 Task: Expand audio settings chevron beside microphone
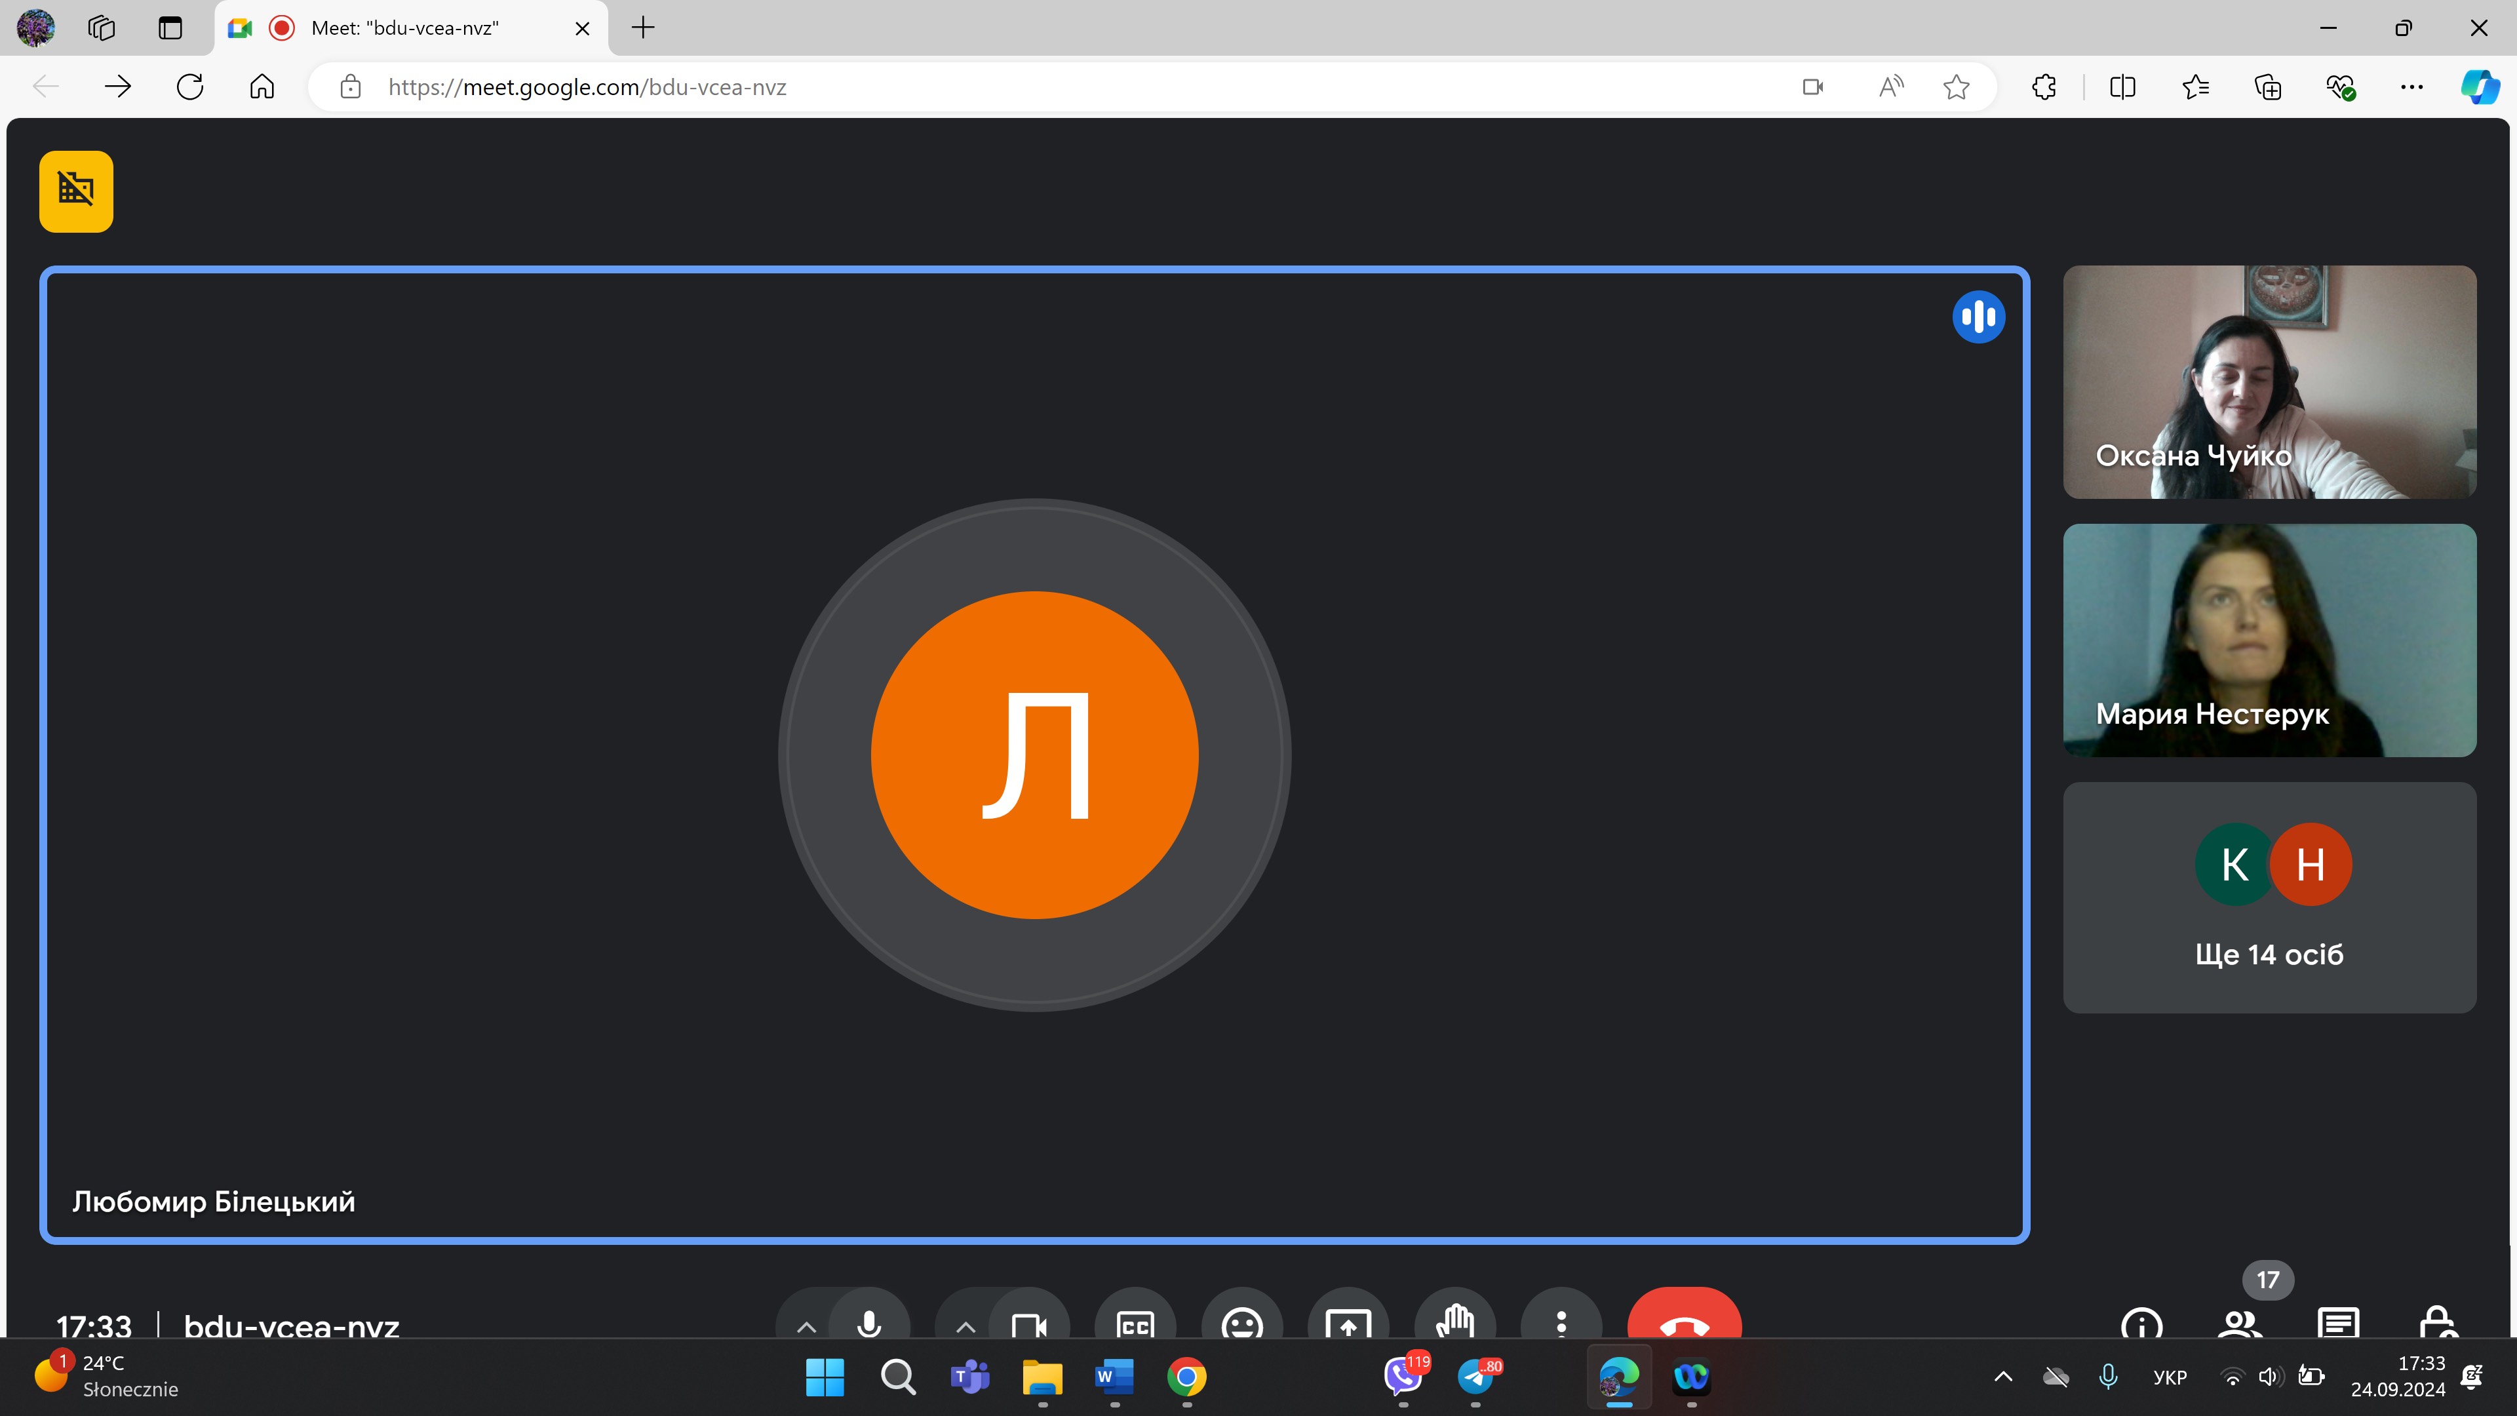pos(806,1326)
